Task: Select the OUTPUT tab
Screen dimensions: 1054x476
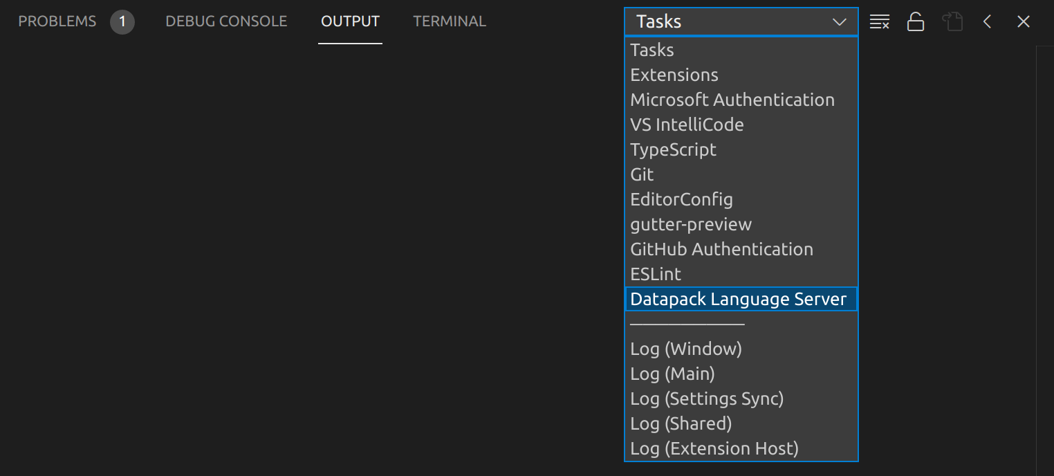Action: (350, 21)
